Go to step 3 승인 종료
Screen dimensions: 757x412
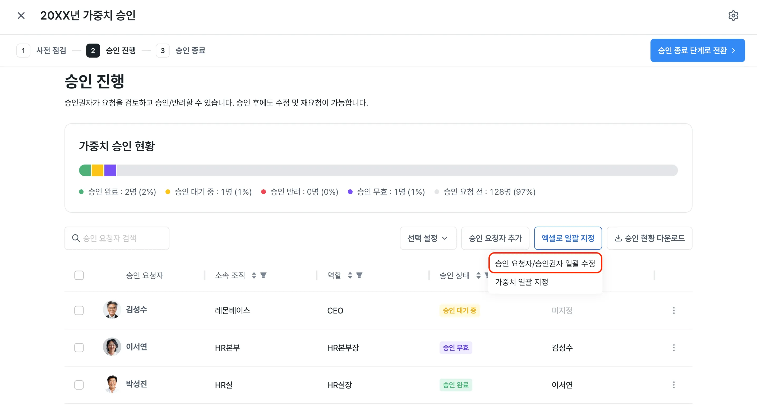tap(181, 50)
